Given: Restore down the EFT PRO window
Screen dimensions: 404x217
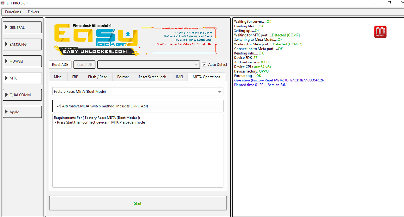Looking at the screenshot, I should pos(389,3).
